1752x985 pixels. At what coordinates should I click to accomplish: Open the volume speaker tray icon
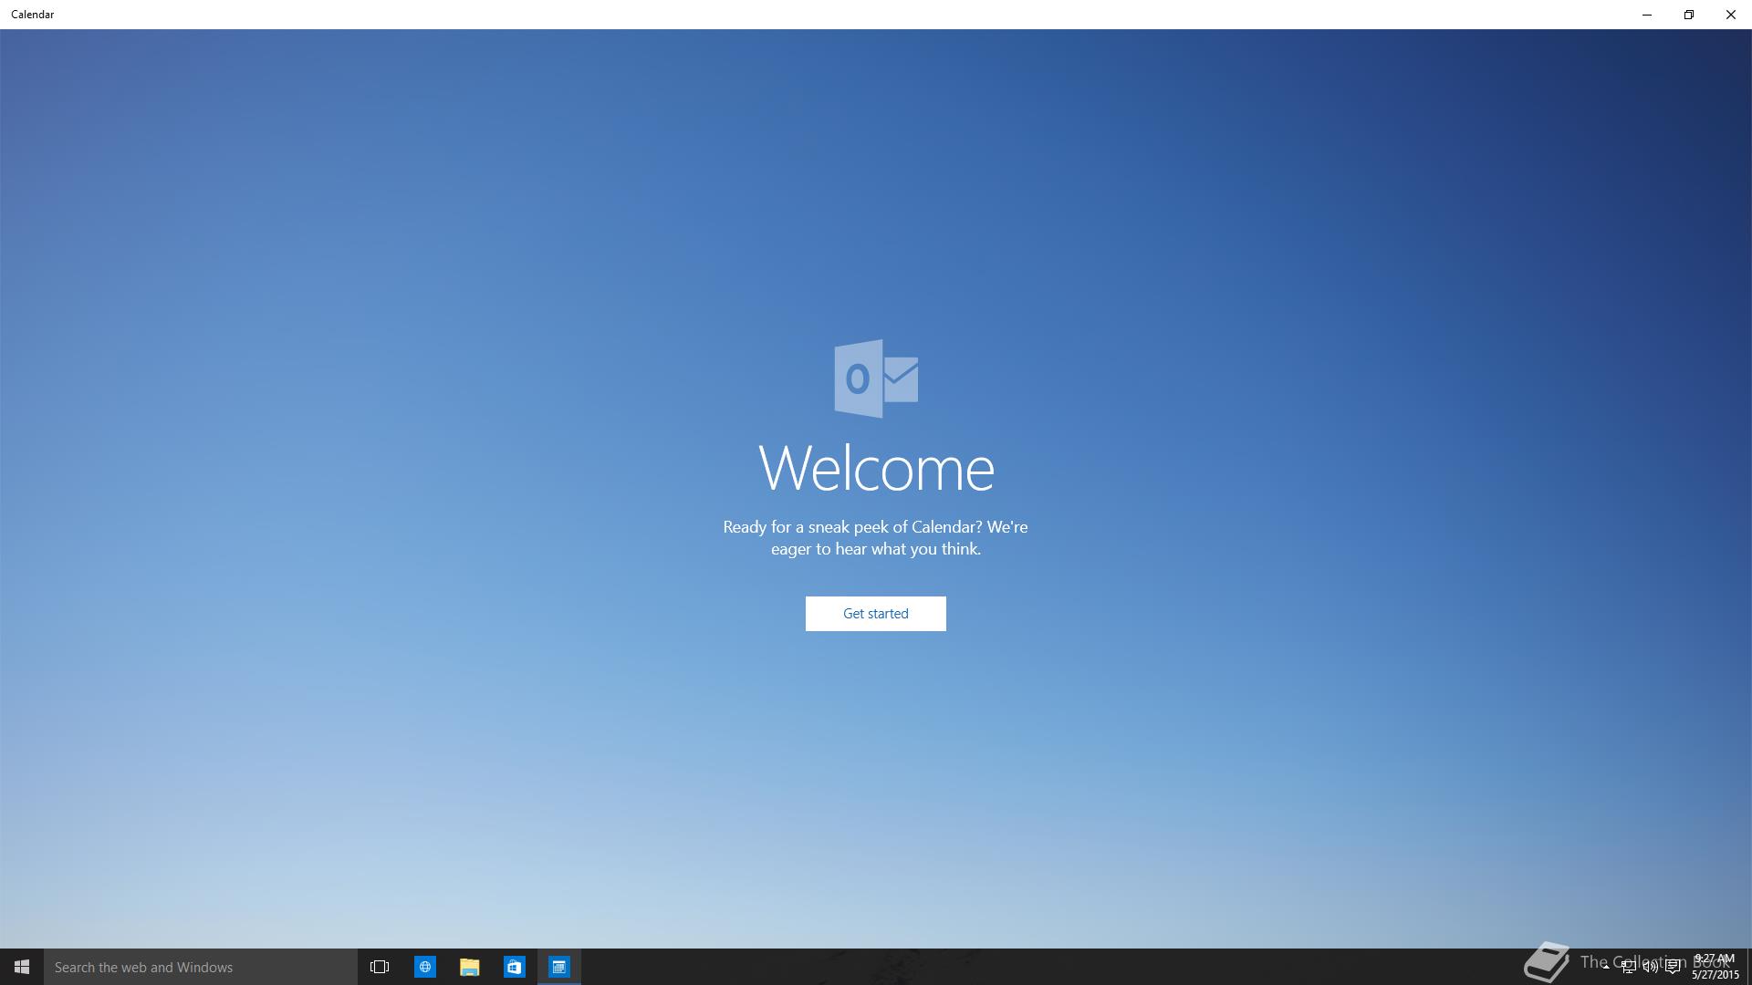tap(1650, 967)
